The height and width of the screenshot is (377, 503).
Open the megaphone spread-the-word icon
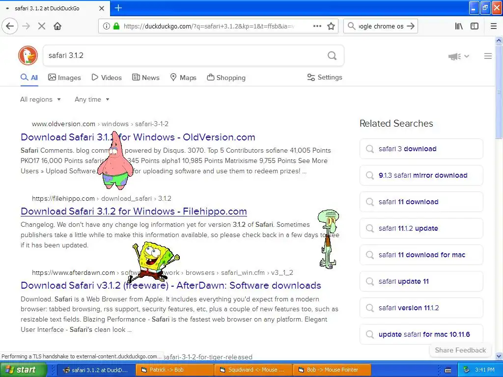454,56
